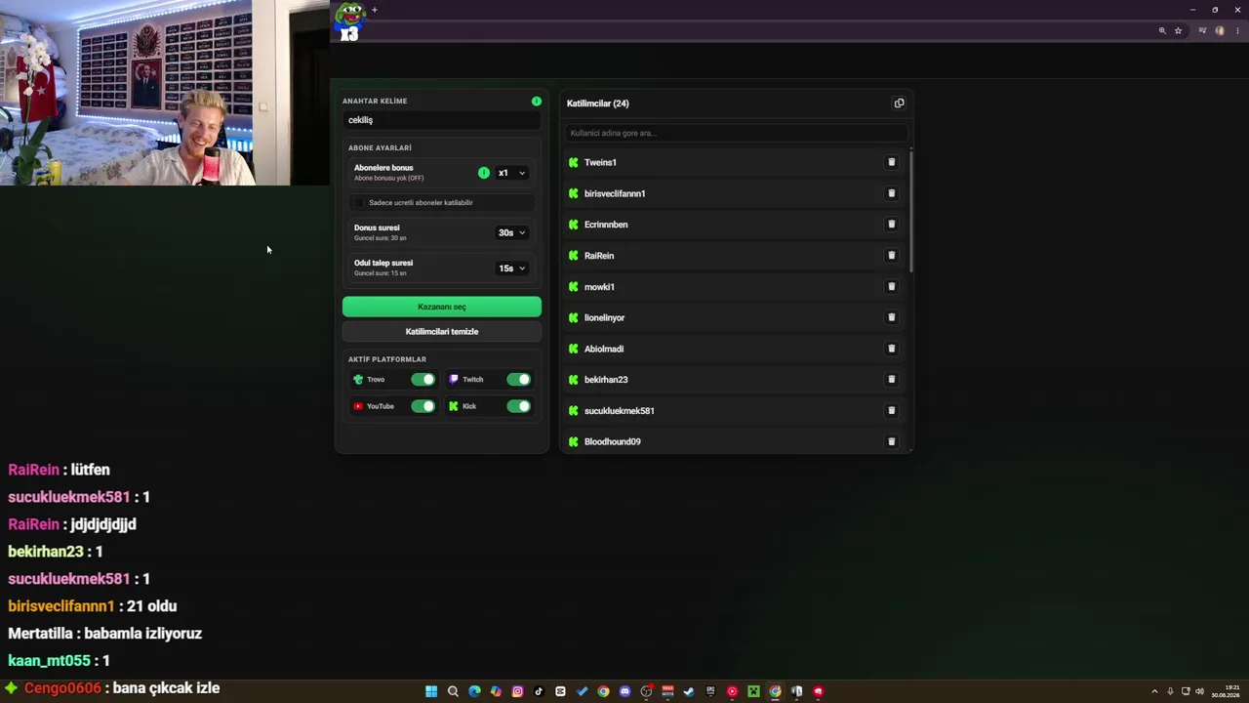Select participant name lionelinyor
This screenshot has height=703, width=1249.
pos(604,318)
